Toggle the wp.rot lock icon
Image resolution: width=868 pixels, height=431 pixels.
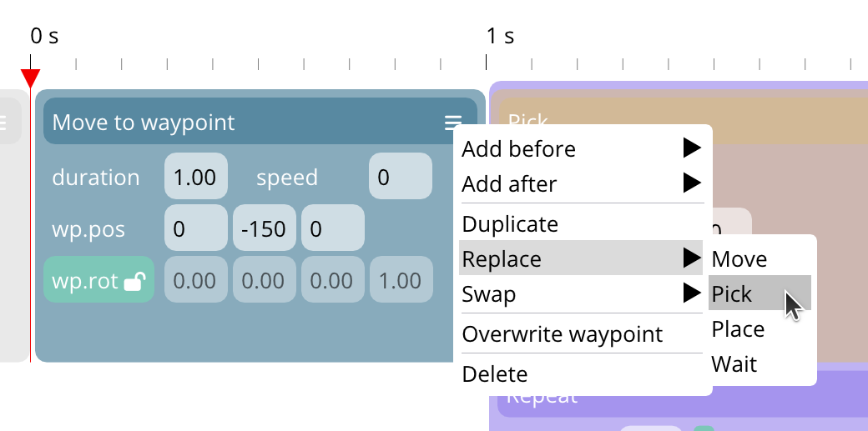pyautogui.click(x=134, y=282)
